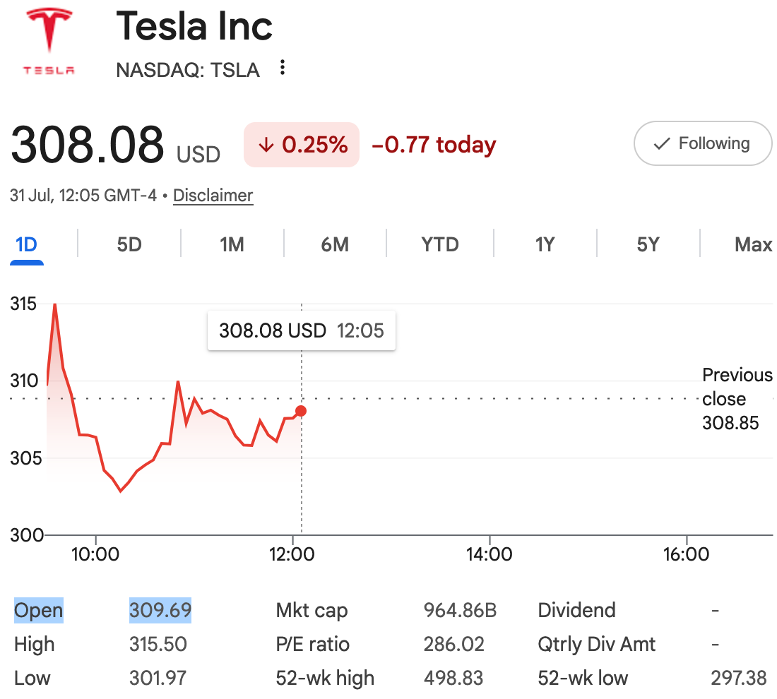Click the Tesla logo icon
Screen dimensions: 777x699
point(49,41)
